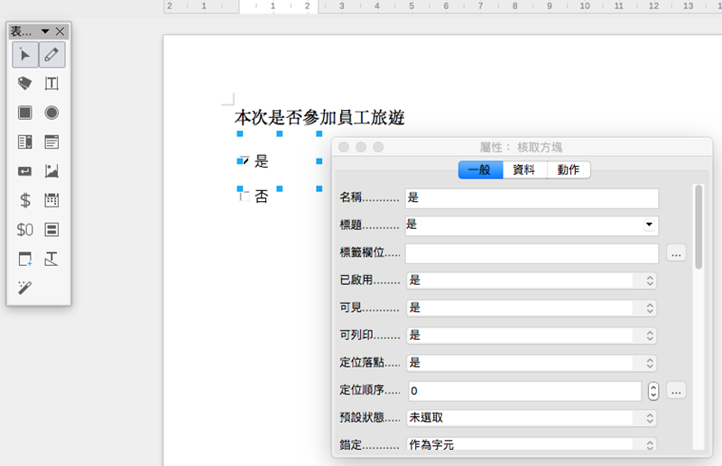722x466 pixels.
Task: Open the 已啟用 dropdown list
Action: point(532,280)
